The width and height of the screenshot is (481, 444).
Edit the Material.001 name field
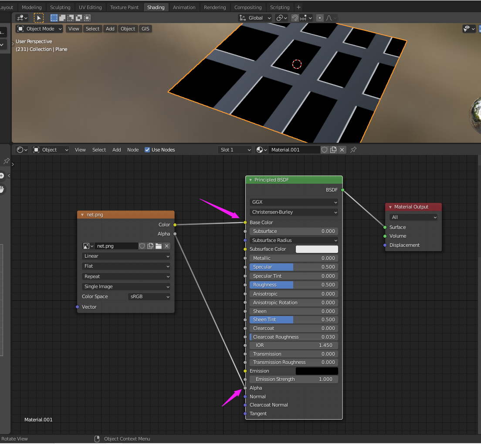click(x=294, y=150)
